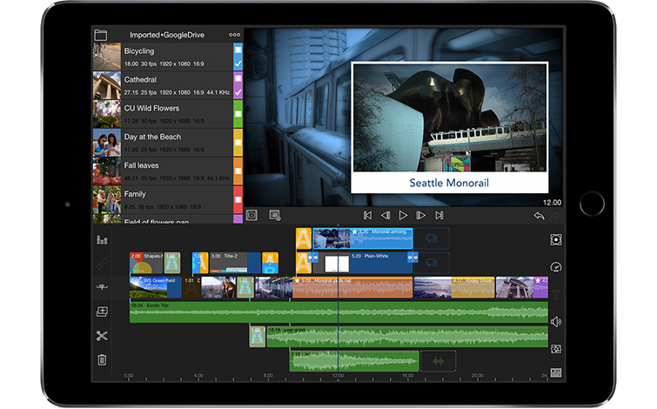Undo the last edit
Viewport: 657px width, 409px height.
(540, 215)
